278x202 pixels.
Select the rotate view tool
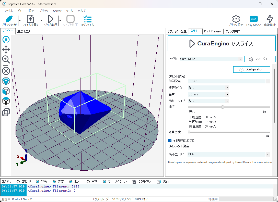click(x=6, y=40)
